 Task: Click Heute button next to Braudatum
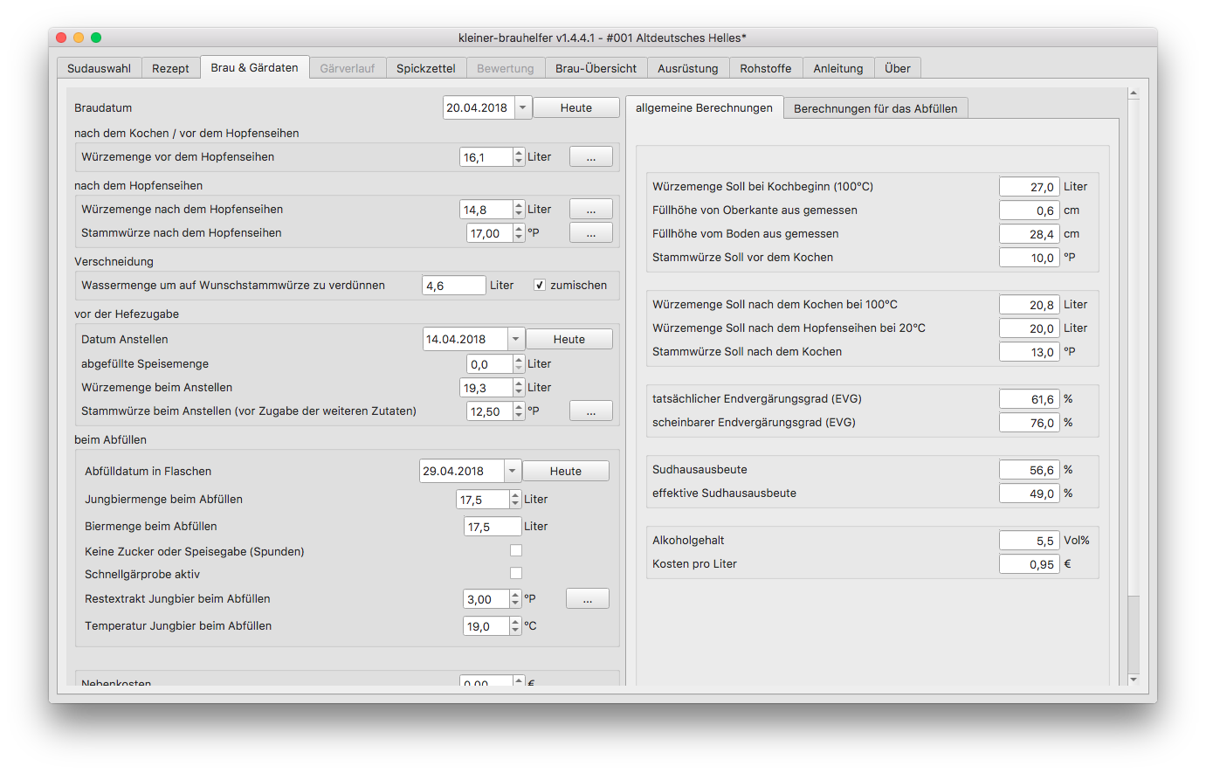tap(575, 108)
